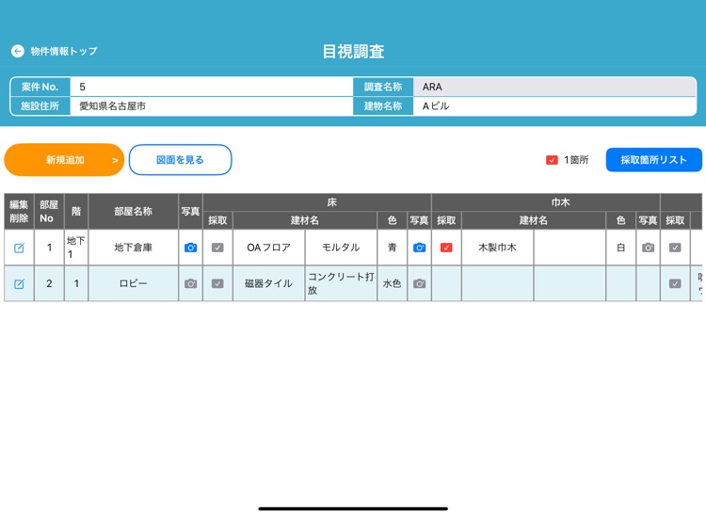Click the red 1箇所 checkbox indicator
Viewport: 706px width, 529px height.
pyautogui.click(x=552, y=160)
